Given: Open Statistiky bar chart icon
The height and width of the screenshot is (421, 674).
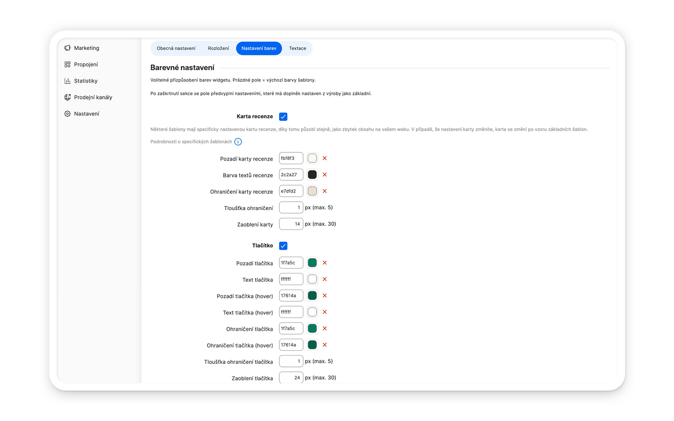Looking at the screenshot, I should (x=67, y=81).
